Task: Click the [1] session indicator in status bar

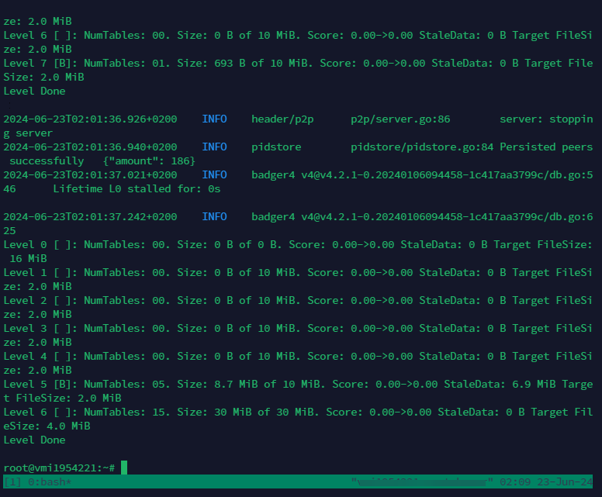Action: pyautogui.click(x=12, y=481)
